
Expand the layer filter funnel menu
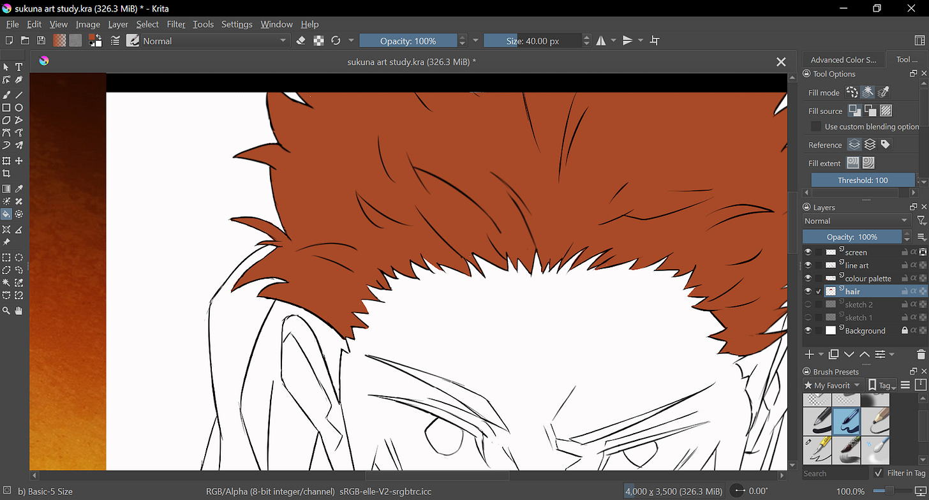(921, 221)
